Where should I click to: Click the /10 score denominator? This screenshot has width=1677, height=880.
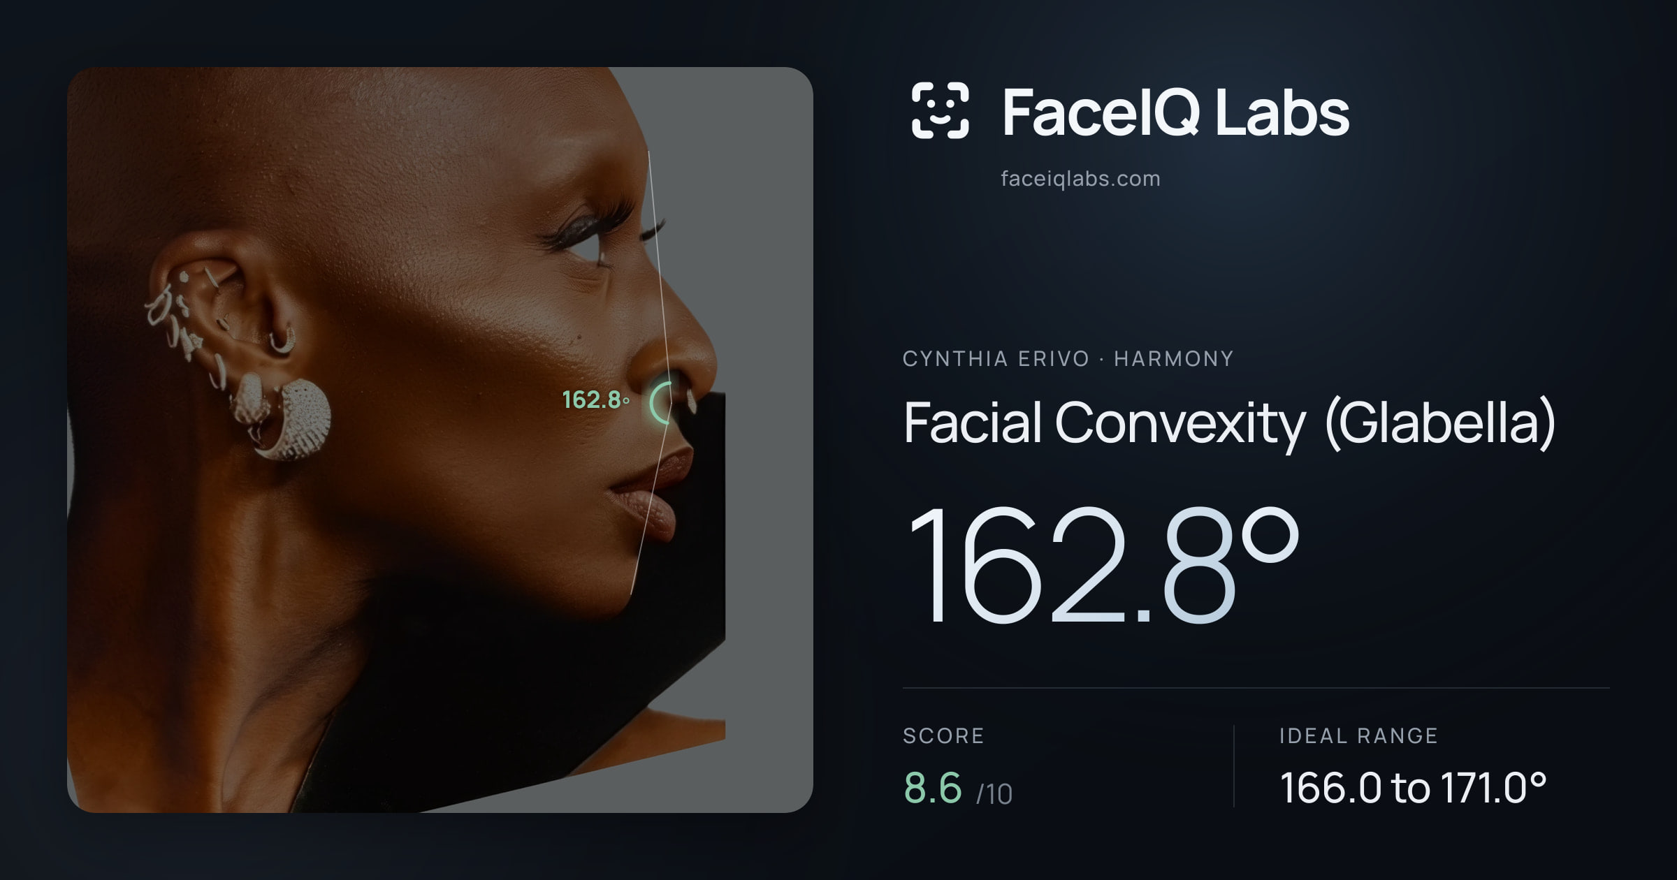[994, 794]
